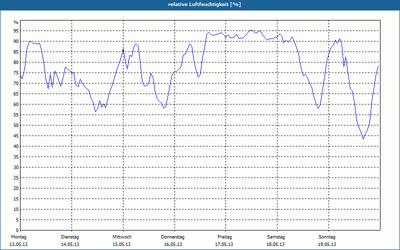Click the 20 y-axis value
Screen dimensions: 400x250
pyautogui.click(x=16, y=188)
